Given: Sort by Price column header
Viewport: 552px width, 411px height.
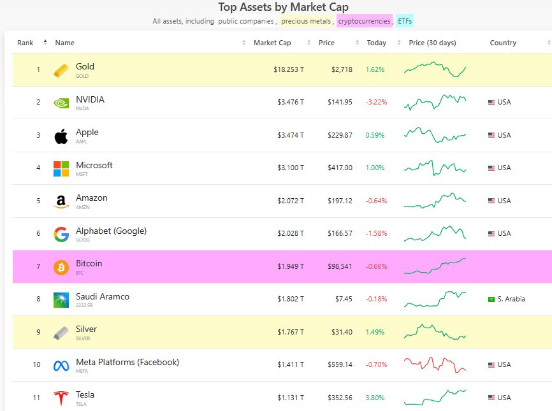Looking at the screenshot, I should [x=326, y=43].
